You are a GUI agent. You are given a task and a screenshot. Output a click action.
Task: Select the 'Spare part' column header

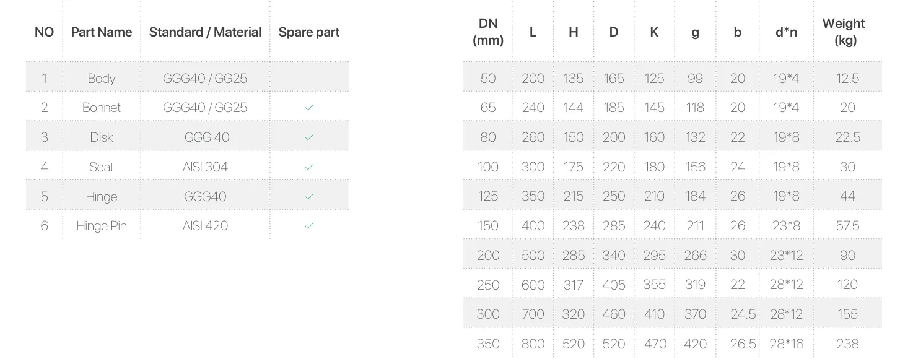(x=309, y=32)
